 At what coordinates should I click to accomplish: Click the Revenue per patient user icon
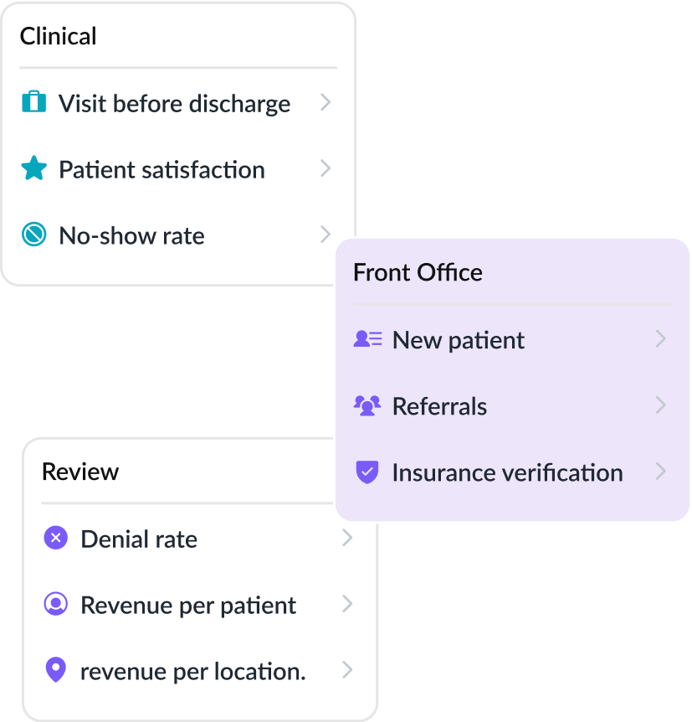pyautogui.click(x=55, y=604)
